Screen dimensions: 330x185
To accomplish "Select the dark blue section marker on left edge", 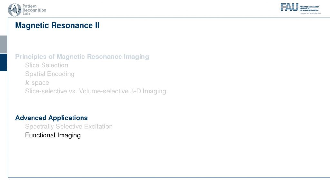I will tap(4, 62).
